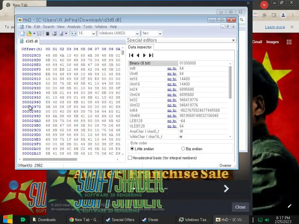Switch to Special Offers Steam taskbar item

120,220
